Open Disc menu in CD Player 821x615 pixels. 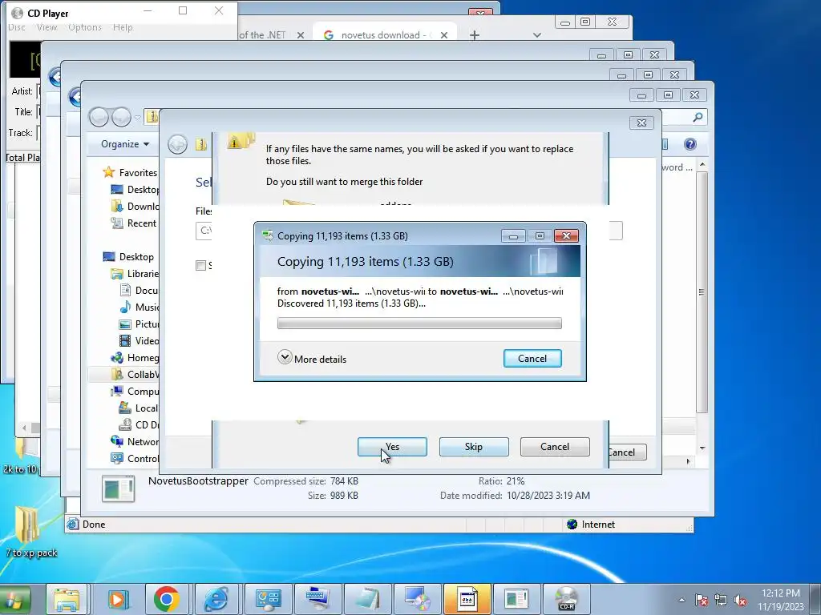(17, 27)
